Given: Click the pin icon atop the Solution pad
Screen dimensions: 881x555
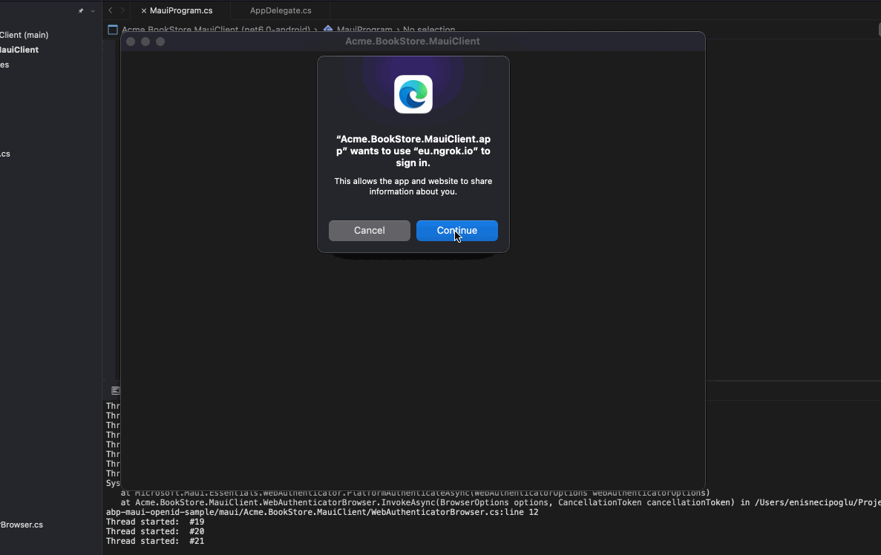Looking at the screenshot, I should (x=80, y=10).
